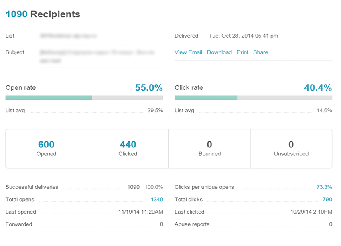Image resolution: width=341 pixels, height=246 pixels.
Task: Click the 1090 recipients count
Action: [x=16, y=14]
